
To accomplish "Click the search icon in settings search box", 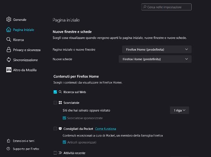I will tap(145, 7).
